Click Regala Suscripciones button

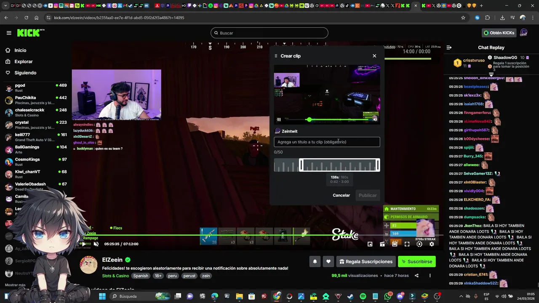pyautogui.click(x=366, y=261)
